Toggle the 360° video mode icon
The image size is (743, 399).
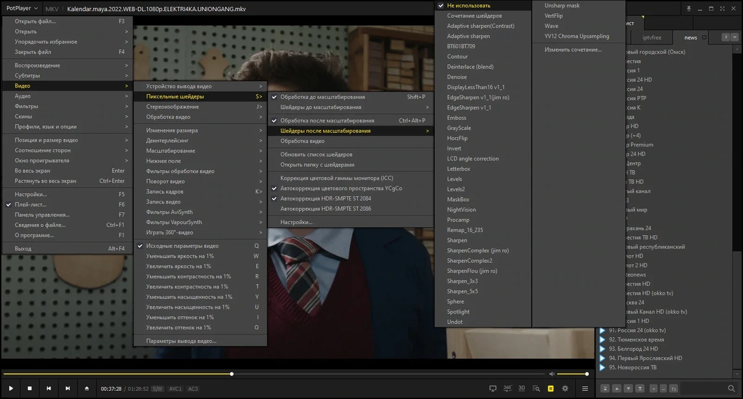pyautogui.click(x=507, y=388)
